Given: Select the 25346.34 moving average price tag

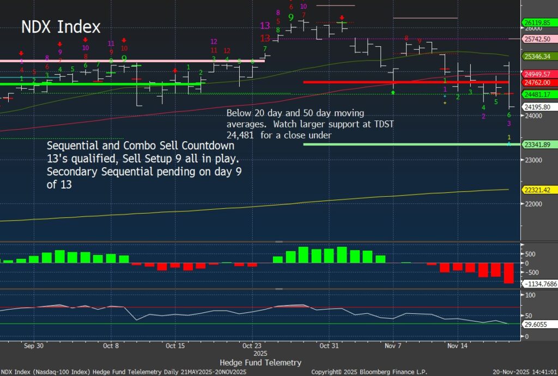Looking at the screenshot, I should (538, 57).
